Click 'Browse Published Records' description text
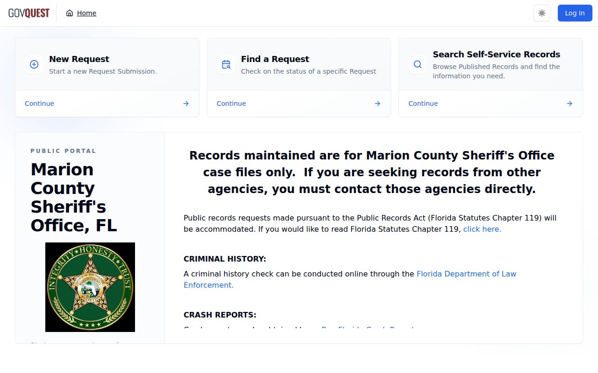The image size is (598, 373). (496, 71)
